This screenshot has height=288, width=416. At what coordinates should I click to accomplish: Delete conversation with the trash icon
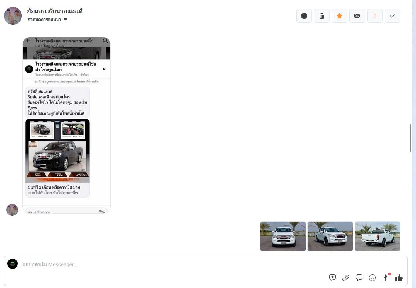[321, 16]
